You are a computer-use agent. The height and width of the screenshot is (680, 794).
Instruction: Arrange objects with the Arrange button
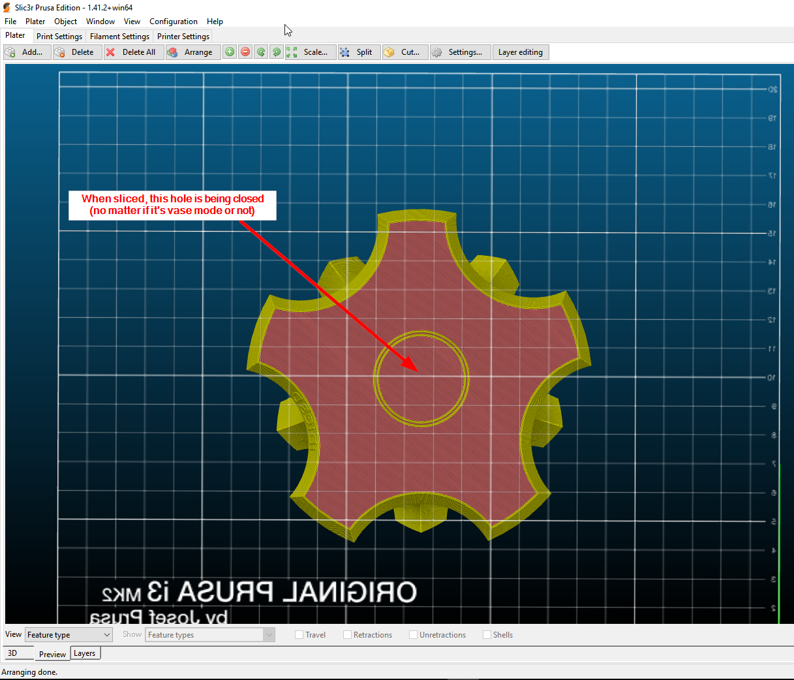(192, 52)
